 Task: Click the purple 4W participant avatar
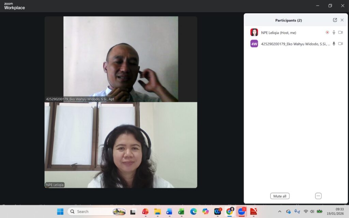[x=254, y=44]
